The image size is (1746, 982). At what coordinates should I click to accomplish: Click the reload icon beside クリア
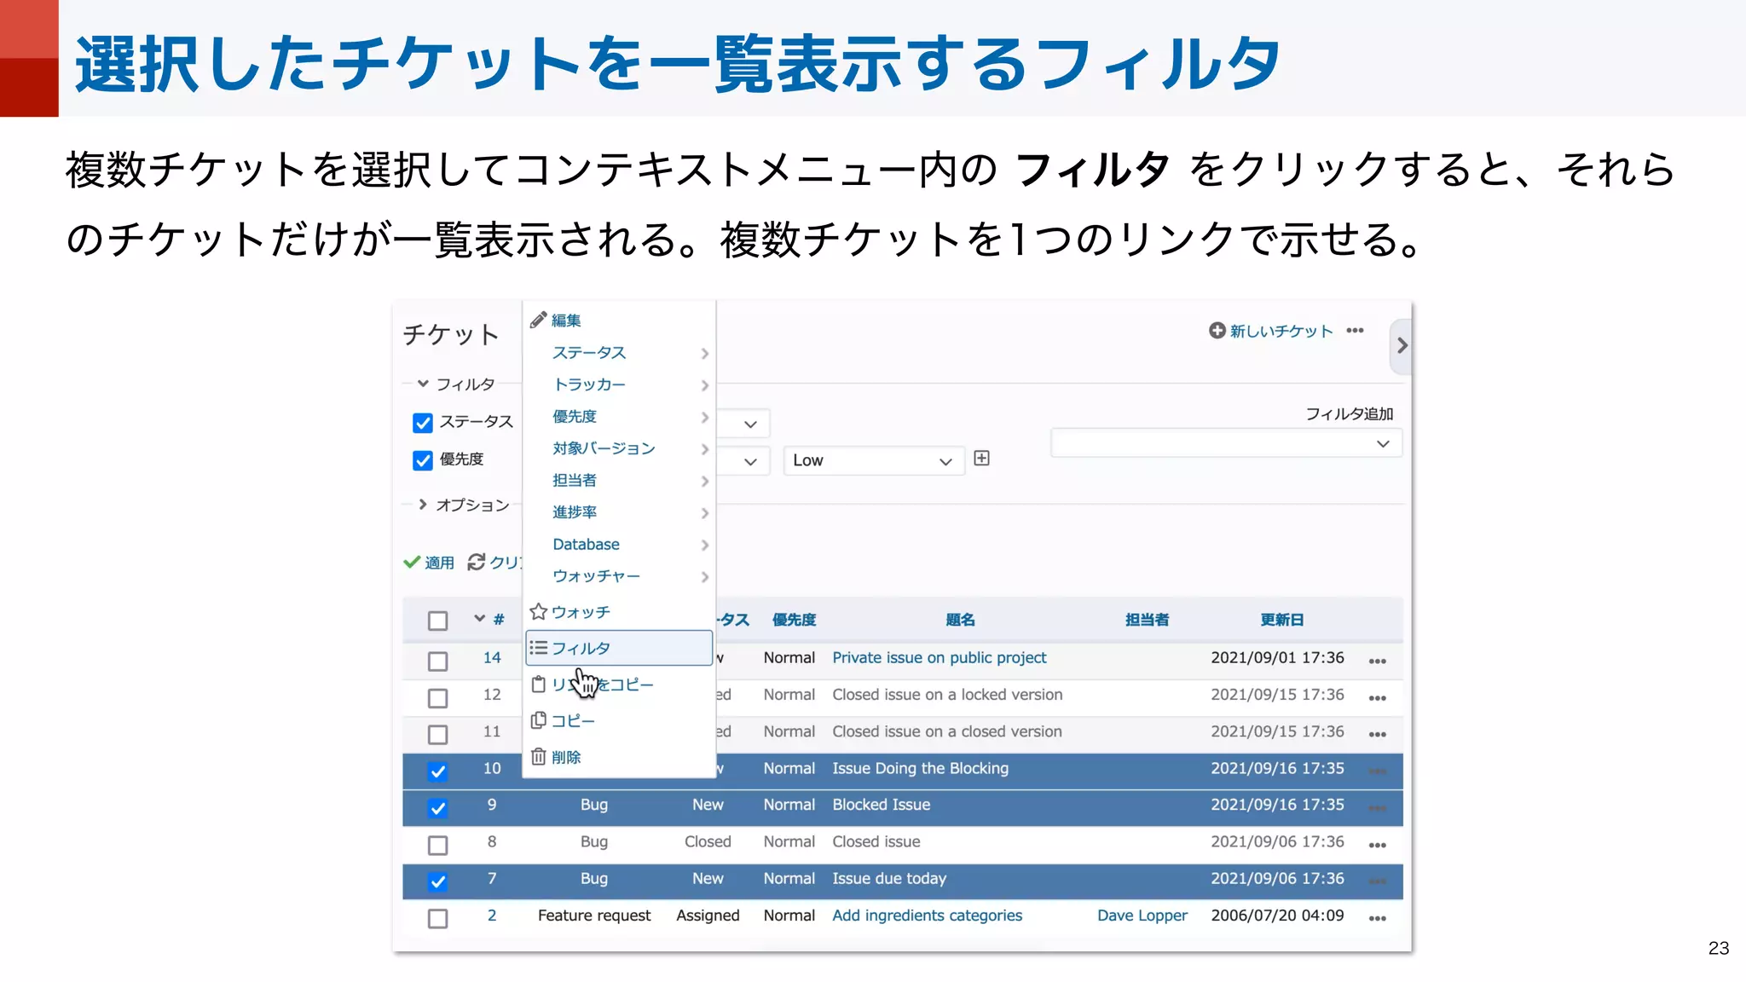coord(476,562)
